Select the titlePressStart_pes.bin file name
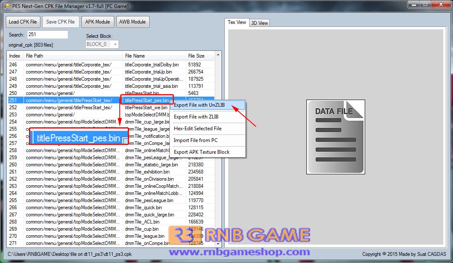 pyautogui.click(x=147, y=100)
